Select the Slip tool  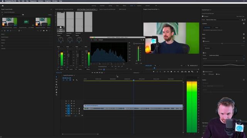click(x=56, y=87)
